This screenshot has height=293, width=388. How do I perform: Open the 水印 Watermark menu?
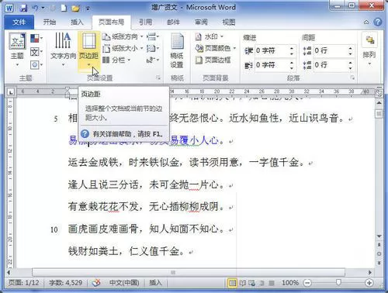(210, 36)
